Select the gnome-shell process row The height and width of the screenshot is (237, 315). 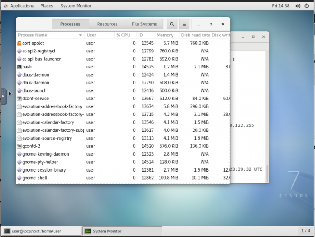pos(82,178)
